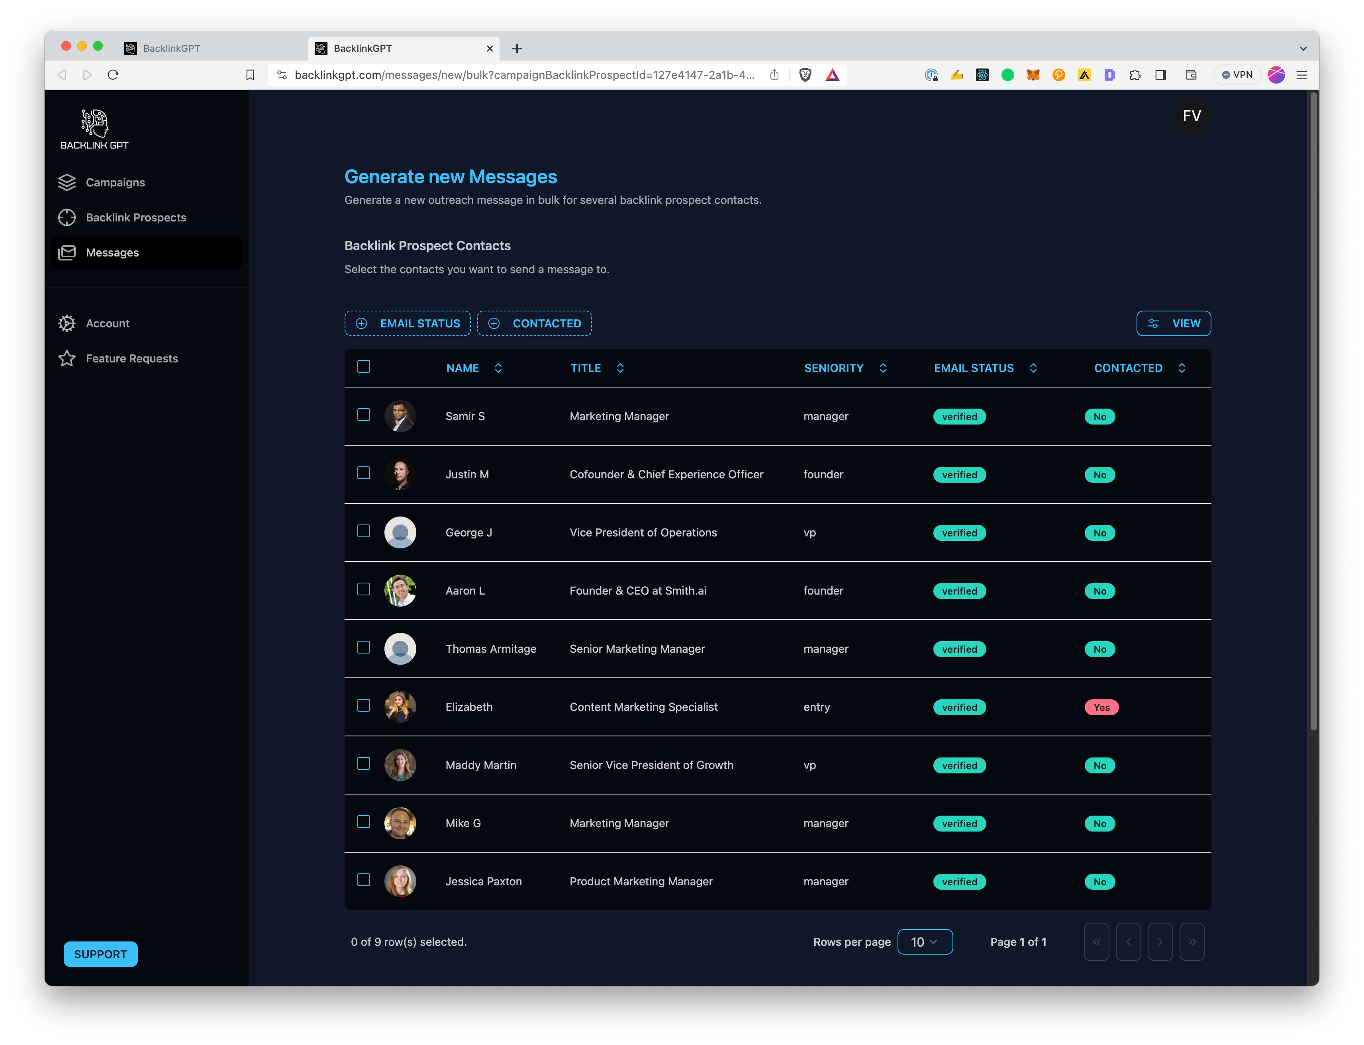This screenshot has height=1045, width=1364.
Task: Check the select-all checkbox in the table header
Action: point(364,367)
